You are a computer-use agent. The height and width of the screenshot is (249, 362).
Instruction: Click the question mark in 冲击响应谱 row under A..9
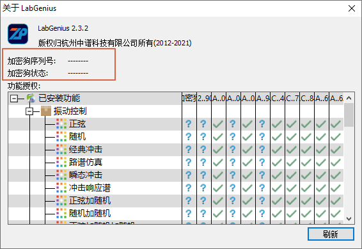coord(262,188)
